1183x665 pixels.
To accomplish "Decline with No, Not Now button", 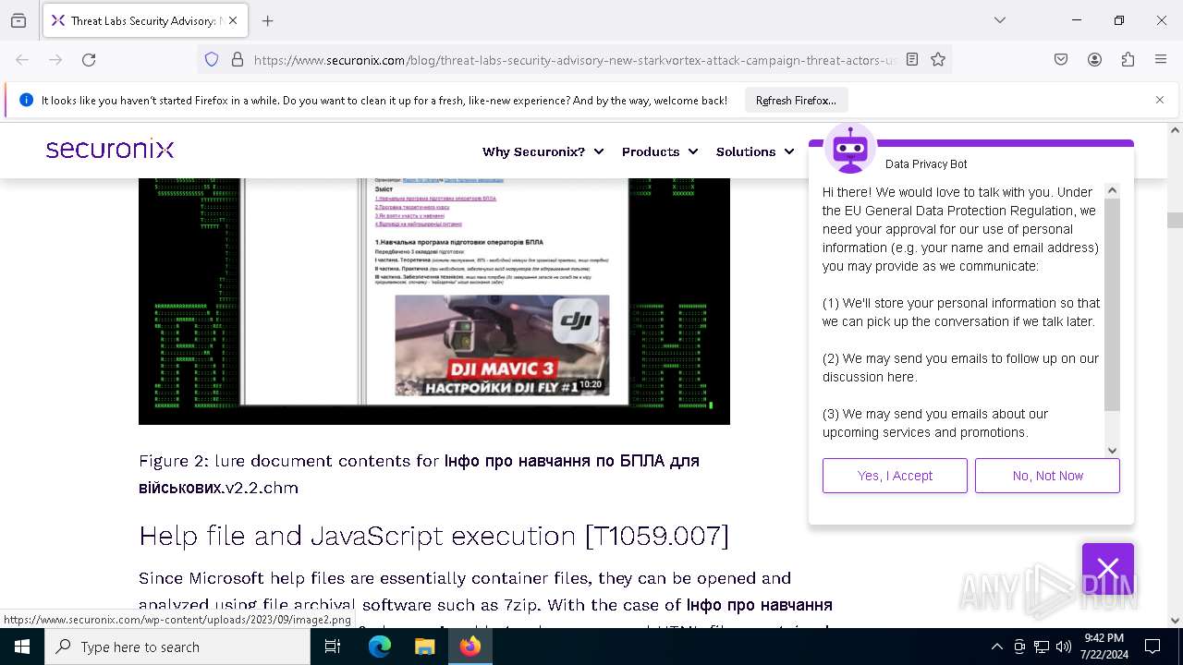I will pos(1047,476).
